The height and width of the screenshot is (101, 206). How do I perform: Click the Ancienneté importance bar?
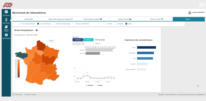coord(145,53)
